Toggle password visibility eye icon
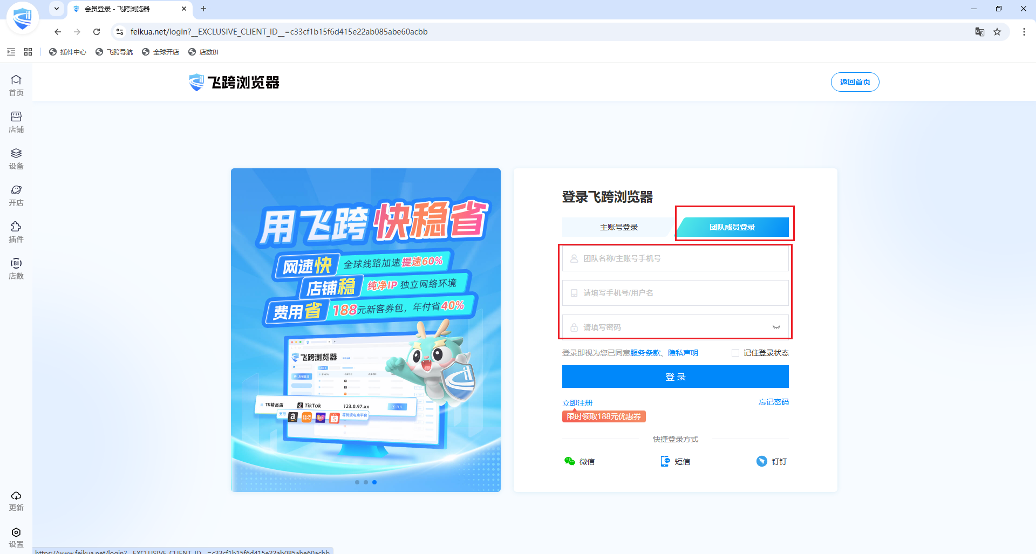1036x554 pixels. pyautogui.click(x=776, y=327)
